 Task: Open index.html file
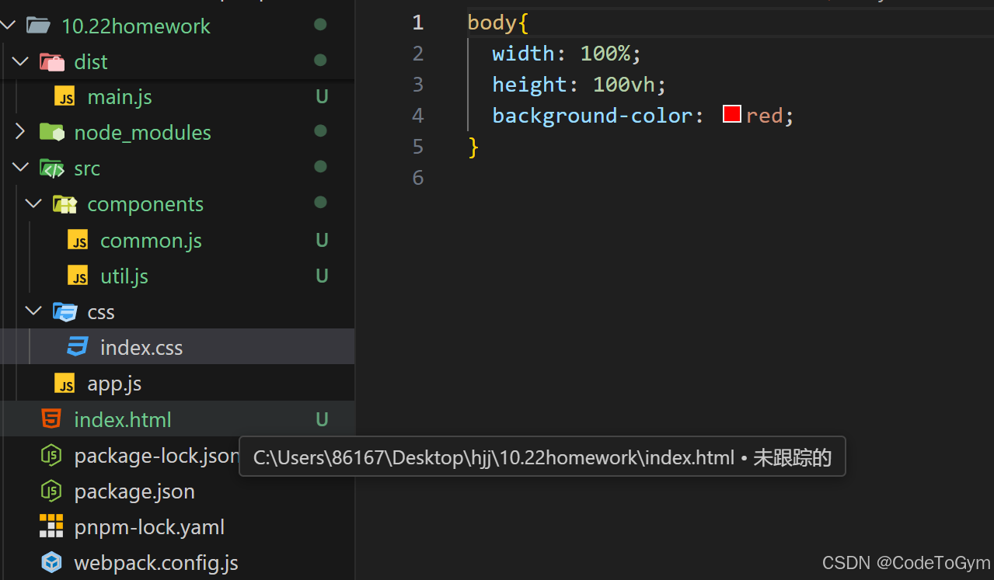pos(123,419)
